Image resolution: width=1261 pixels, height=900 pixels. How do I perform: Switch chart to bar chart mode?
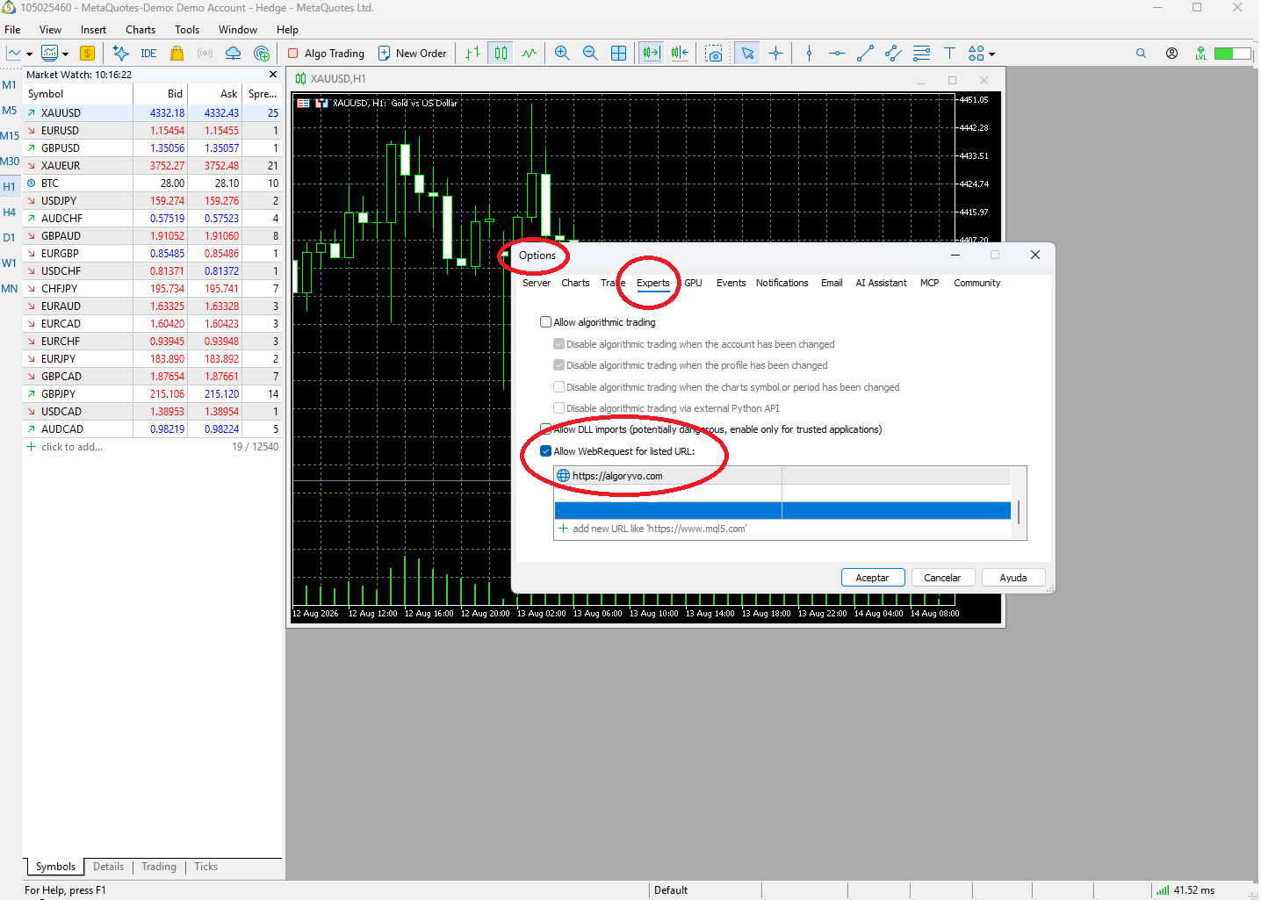[472, 54]
